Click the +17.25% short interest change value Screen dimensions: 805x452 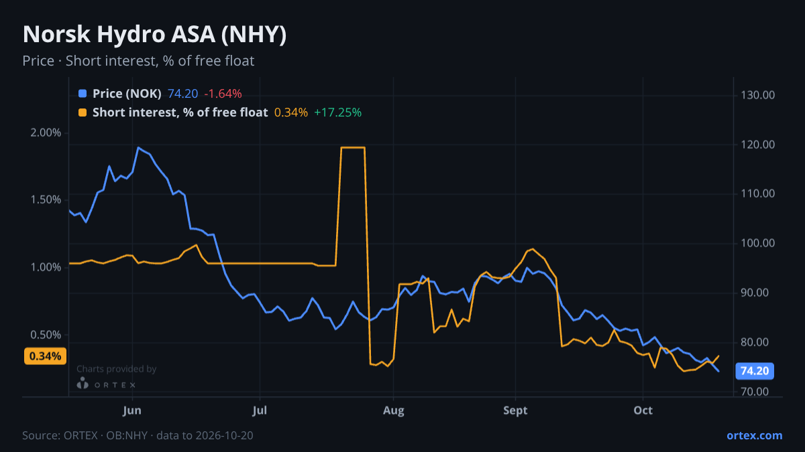pos(337,112)
